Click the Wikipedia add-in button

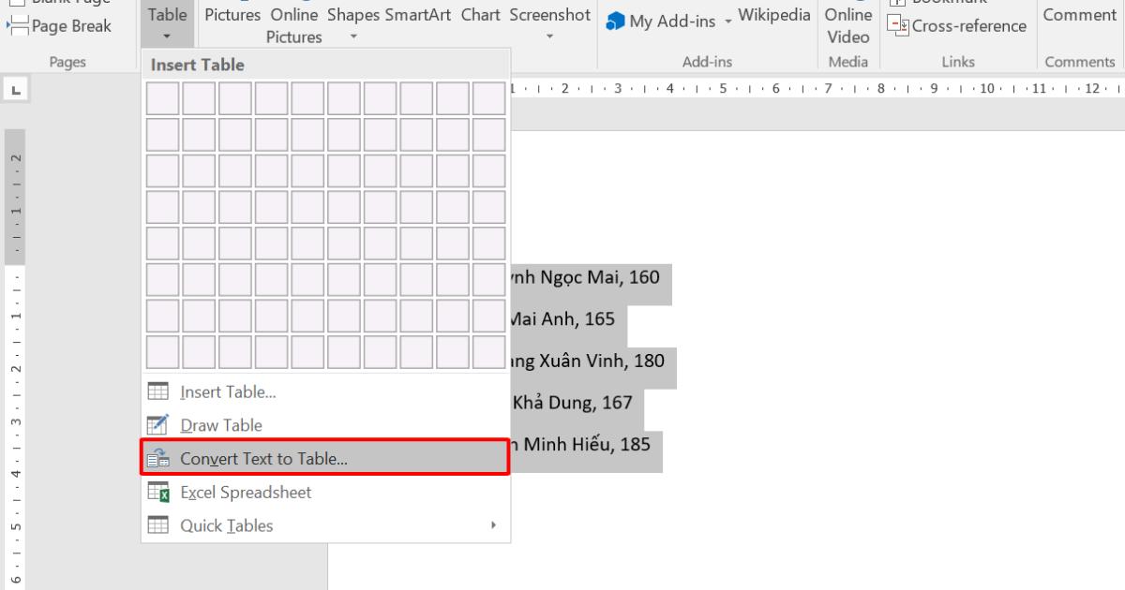(773, 15)
